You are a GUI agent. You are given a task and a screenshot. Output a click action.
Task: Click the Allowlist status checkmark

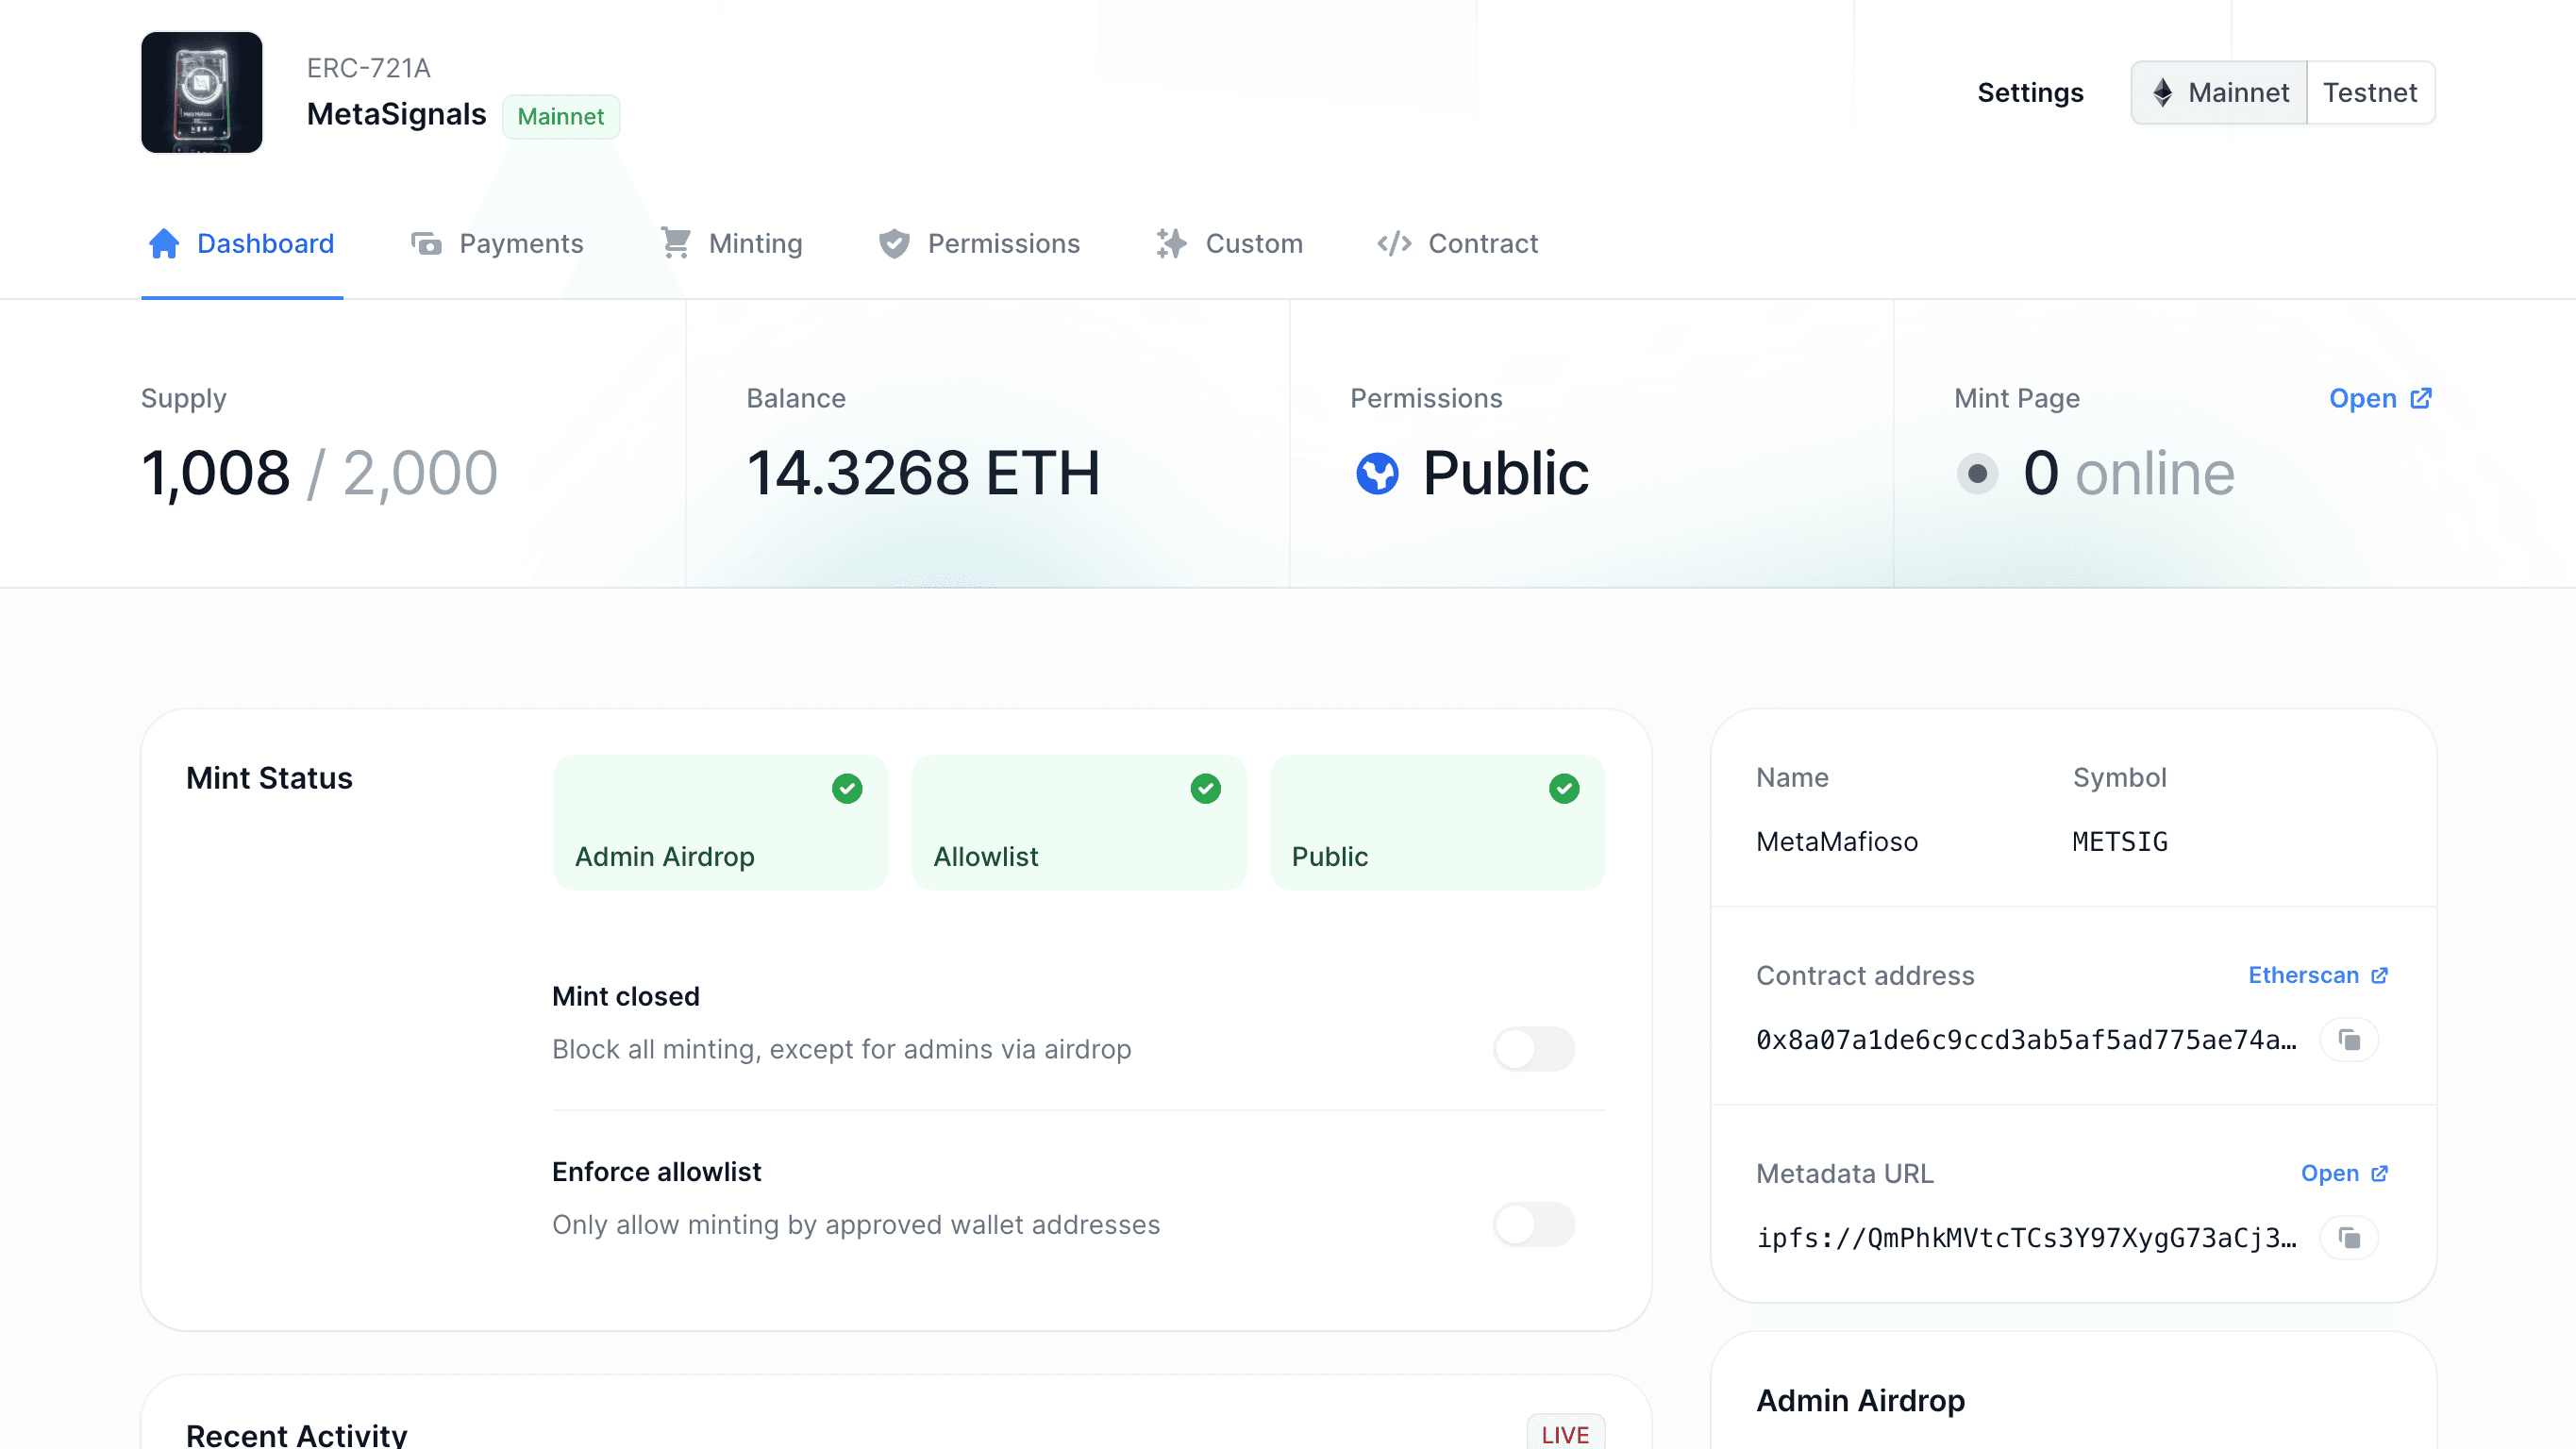click(x=1205, y=789)
